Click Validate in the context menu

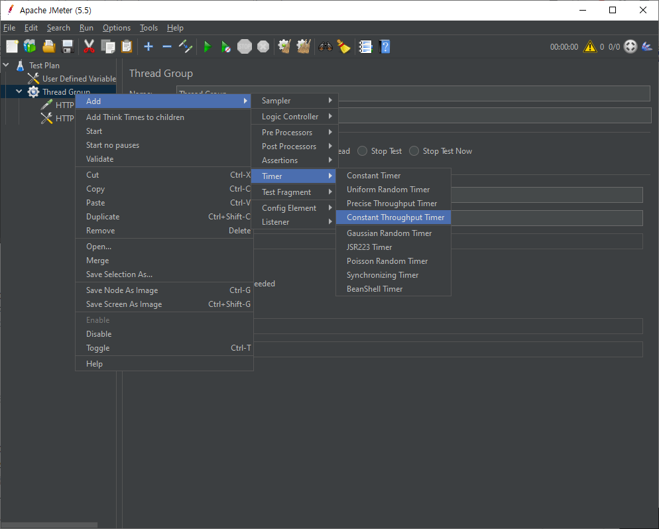point(164,159)
